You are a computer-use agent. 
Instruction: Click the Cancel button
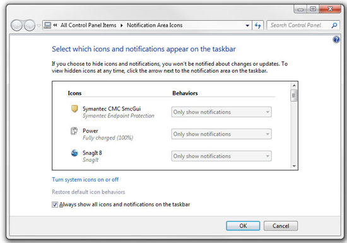pos(281,226)
